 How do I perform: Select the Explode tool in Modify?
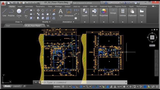[54, 14]
